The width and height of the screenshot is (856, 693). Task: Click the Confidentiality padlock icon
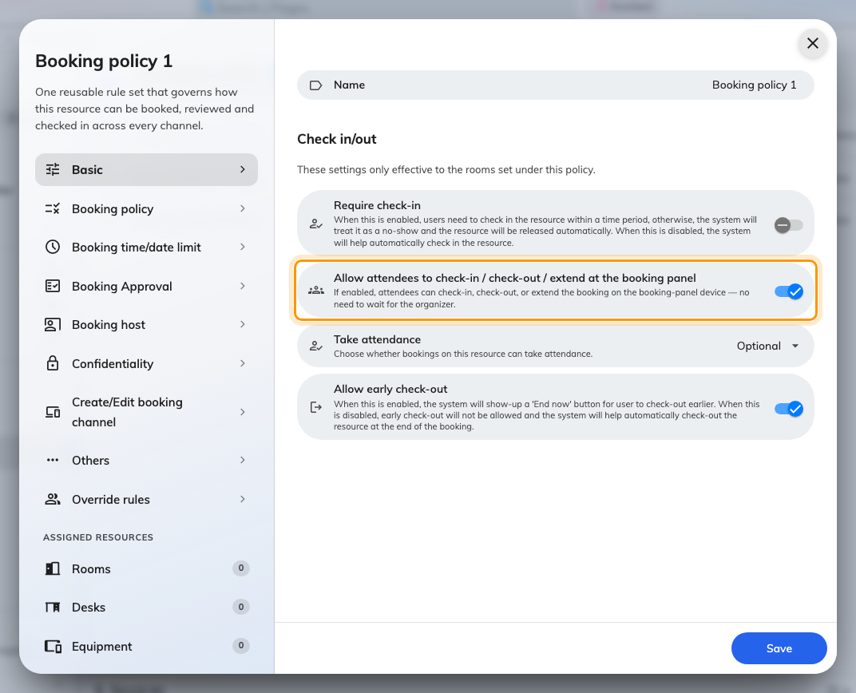[53, 363]
